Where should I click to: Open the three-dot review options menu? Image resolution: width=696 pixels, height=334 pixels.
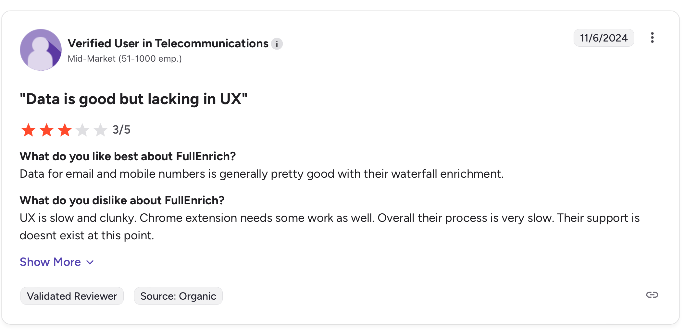(652, 38)
